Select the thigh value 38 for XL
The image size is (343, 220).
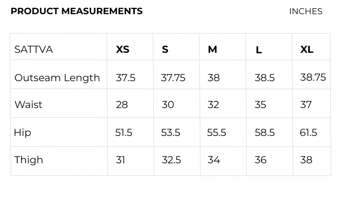coord(306,160)
